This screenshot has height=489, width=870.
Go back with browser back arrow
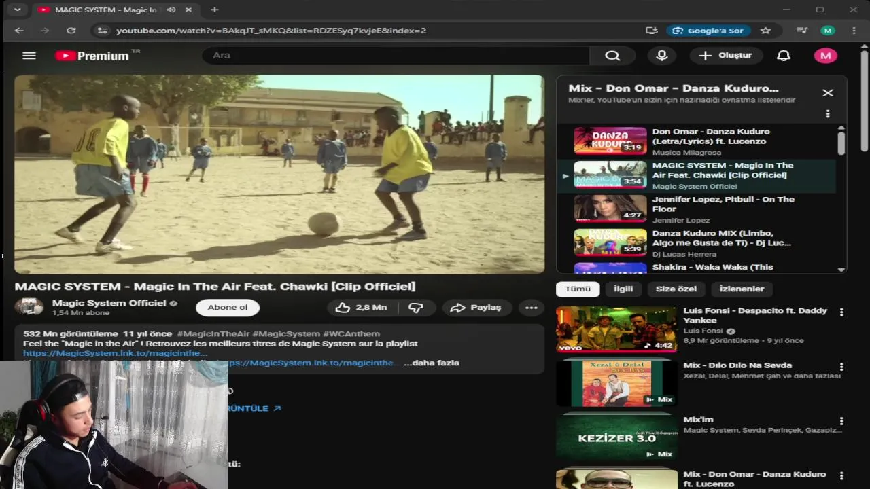[19, 31]
